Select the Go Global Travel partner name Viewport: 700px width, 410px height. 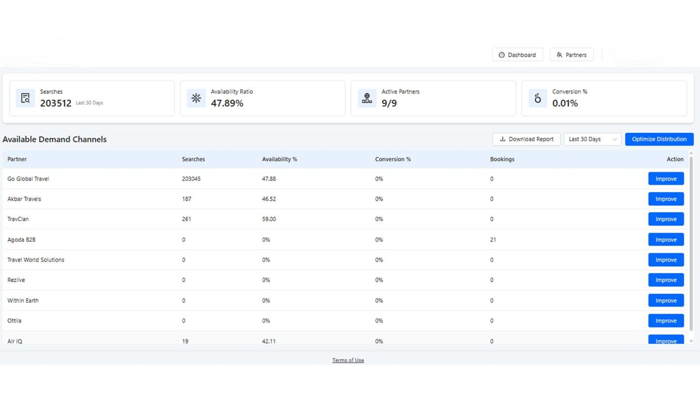(28, 179)
